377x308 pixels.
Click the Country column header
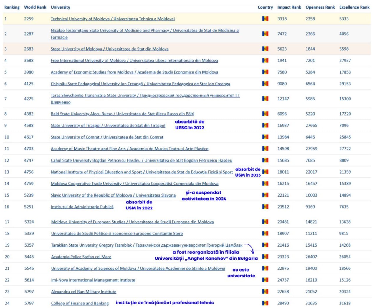click(x=265, y=7)
